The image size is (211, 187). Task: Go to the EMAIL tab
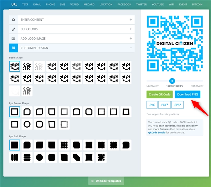37,5
